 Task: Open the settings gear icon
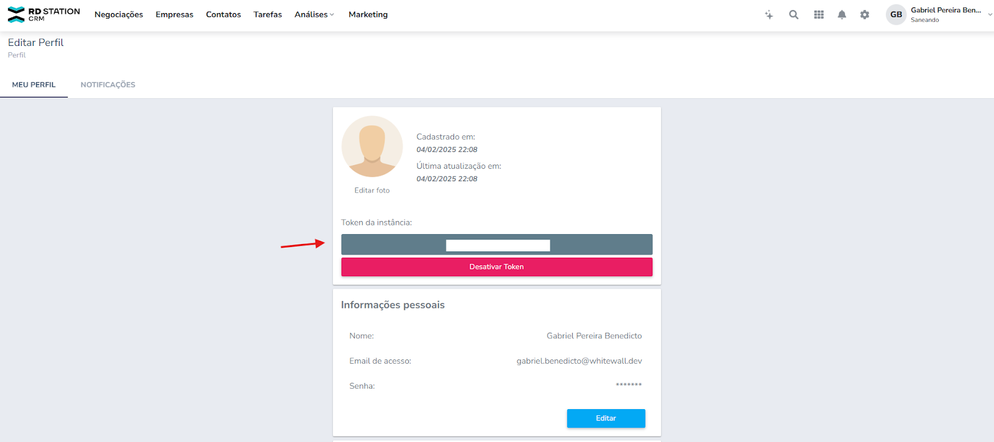pyautogui.click(x=865, y=15)
